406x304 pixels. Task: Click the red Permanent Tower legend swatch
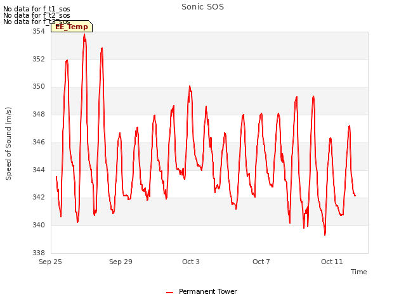coord(169,293)
